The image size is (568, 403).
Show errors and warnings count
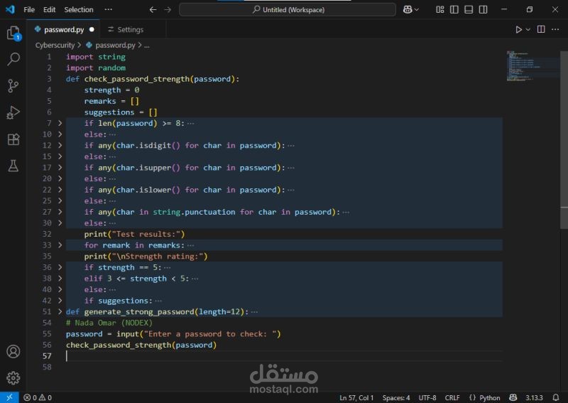(38, 397)
